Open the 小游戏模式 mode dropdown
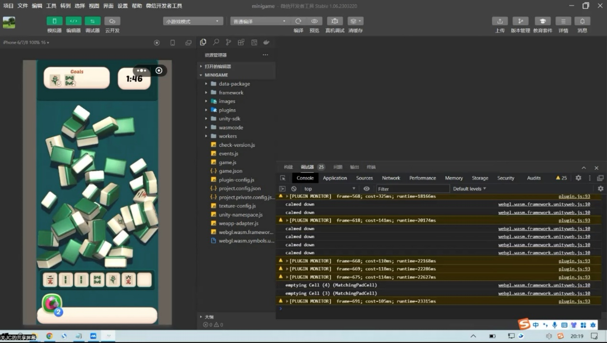Viewport: 607px width, 343px height. (x=193, y=22)
